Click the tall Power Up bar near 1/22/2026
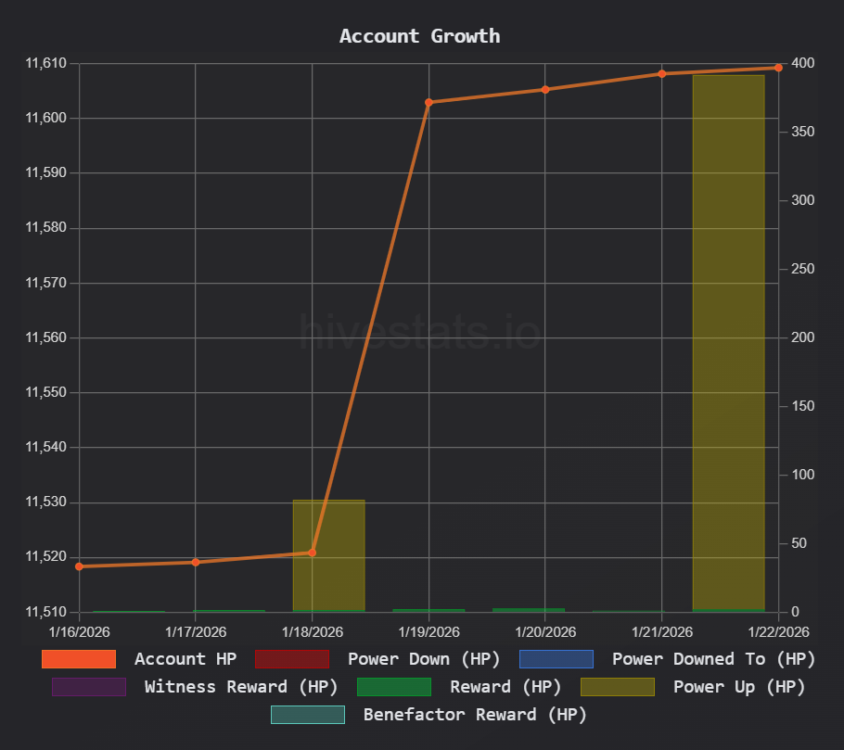 (x=728, y=343)
